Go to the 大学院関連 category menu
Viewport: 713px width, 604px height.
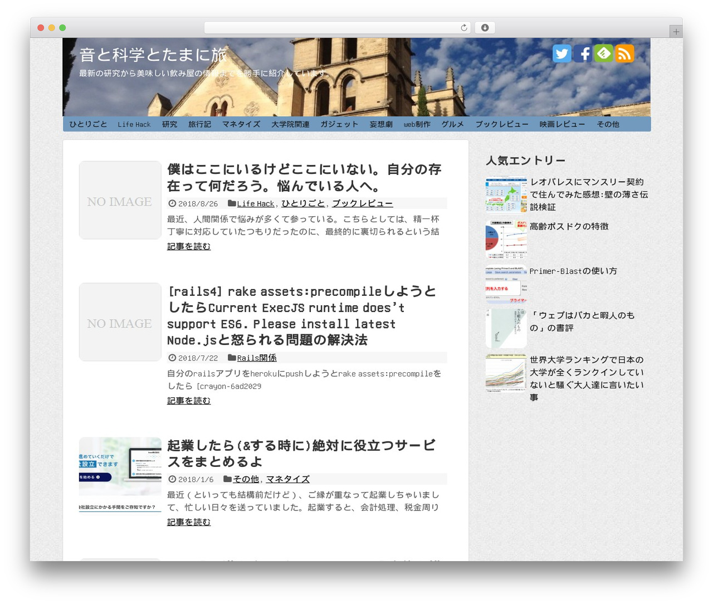[x=290, y=124]
